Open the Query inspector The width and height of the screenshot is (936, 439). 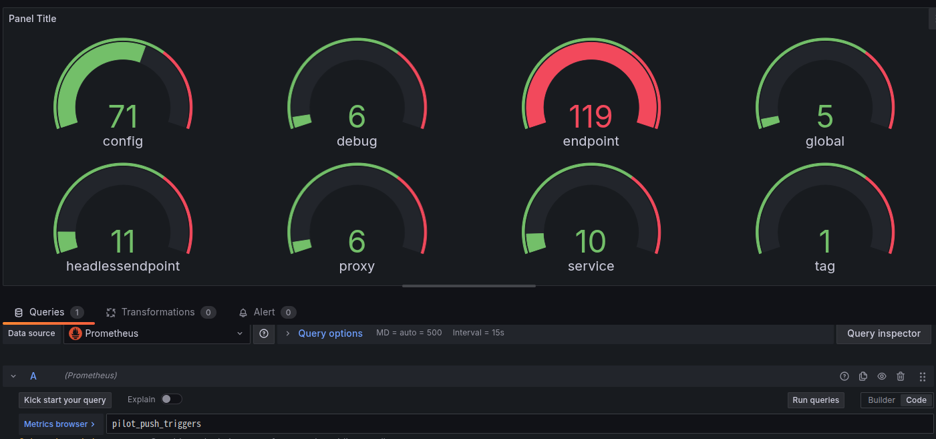click(x=884, y=333)
